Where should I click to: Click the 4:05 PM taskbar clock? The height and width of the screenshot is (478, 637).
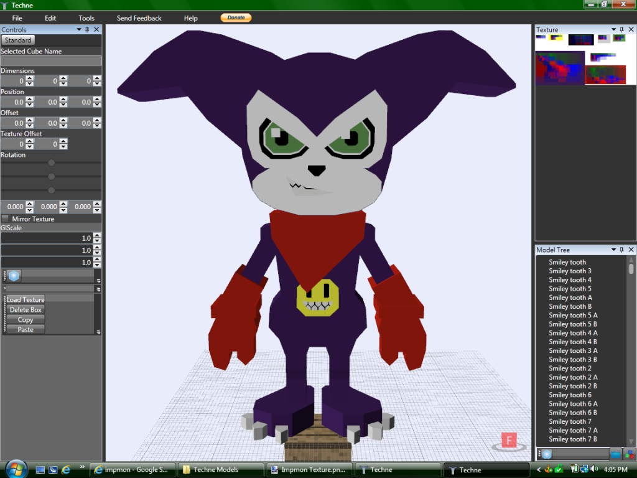click(x=615, y=469)
